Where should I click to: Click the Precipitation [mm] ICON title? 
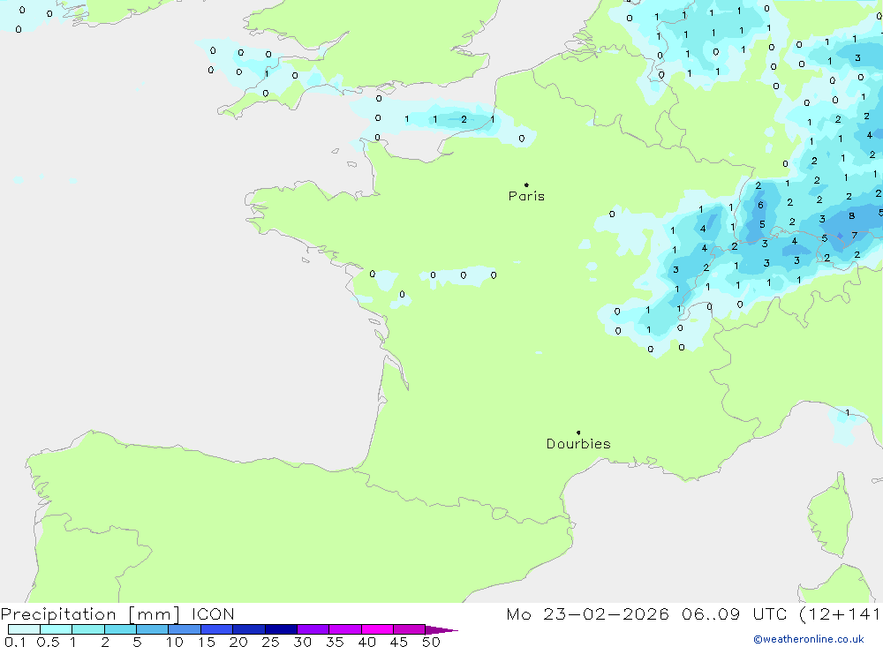click(x=117, y=614)
